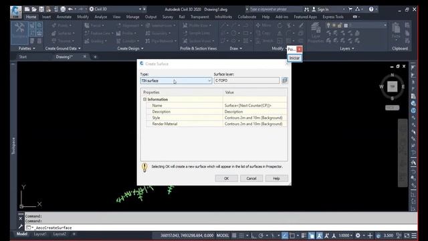
Task: Click the MODEL space button in status bar
Action: click(223, 236)
